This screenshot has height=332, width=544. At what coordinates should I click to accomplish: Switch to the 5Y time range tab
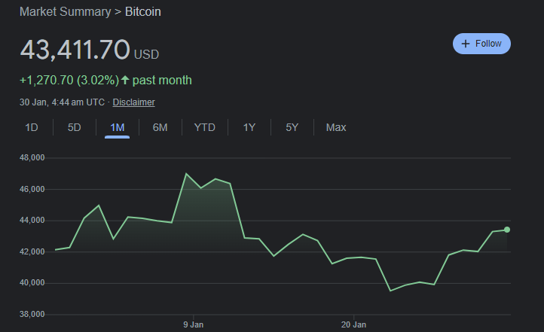click(292, 127)
